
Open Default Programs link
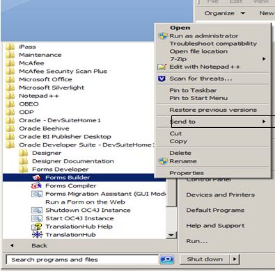tap(215, 211)
